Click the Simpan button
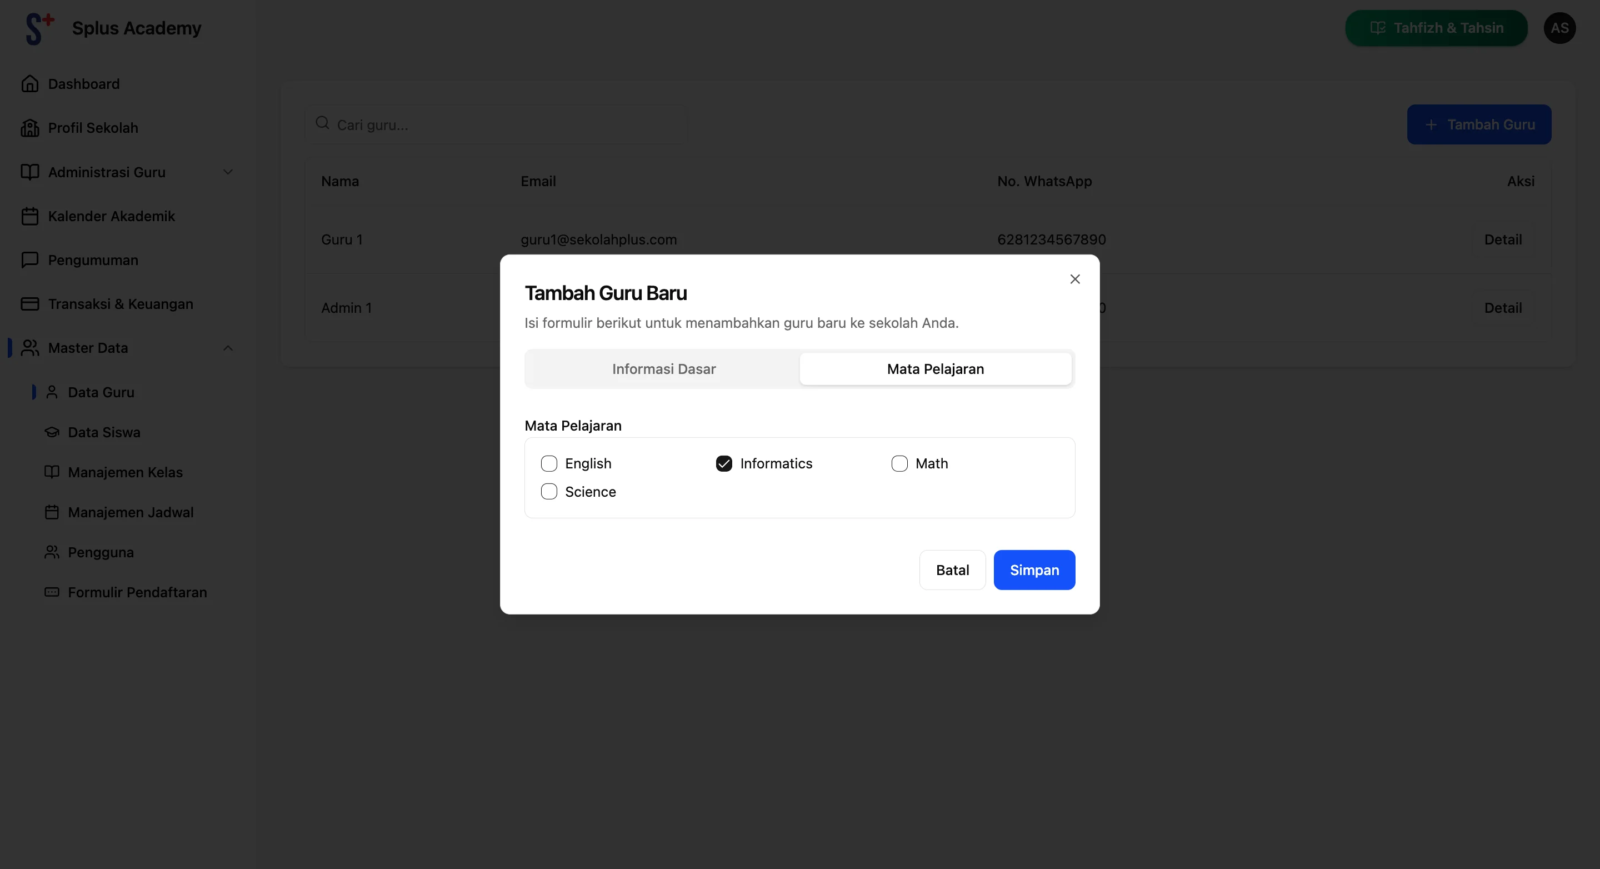The height and width of the screenshot is (869, 1600). [1034, 570]
